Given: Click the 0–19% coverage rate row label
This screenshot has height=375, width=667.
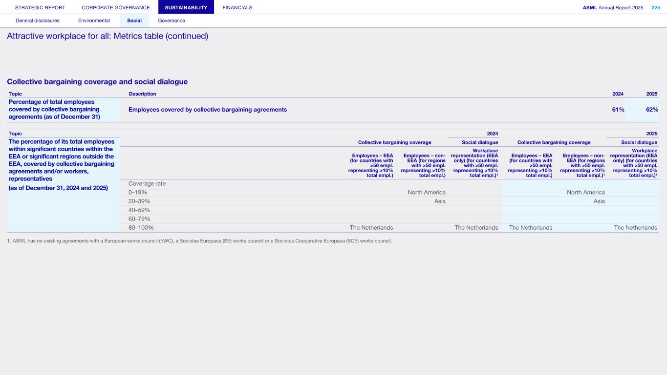Looking at the screenshot, I should pyautogui.click(x=138, y=193).
